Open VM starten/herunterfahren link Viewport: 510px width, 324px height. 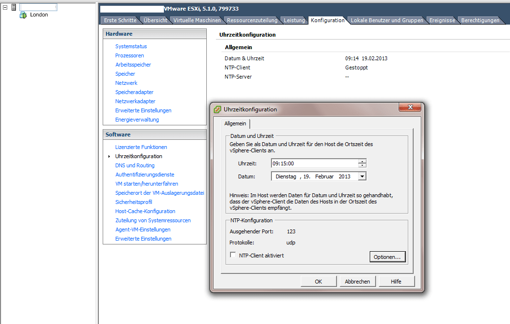click(147, 184)
